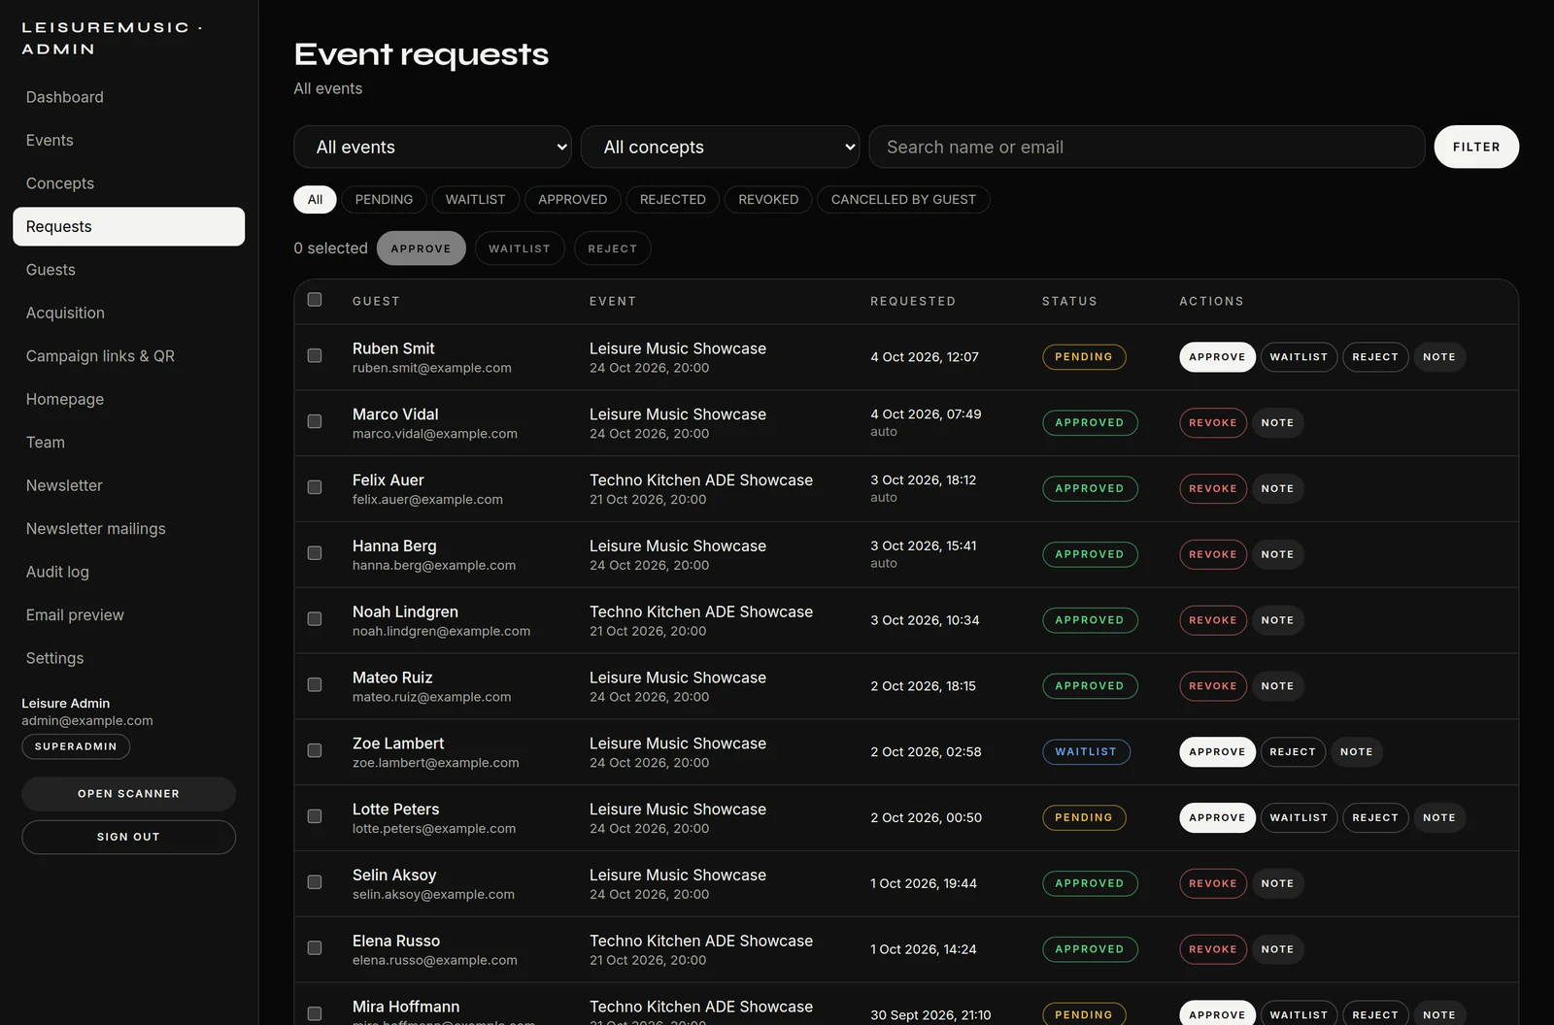Switch to the PENDING status filter
Screen dimensions: 1554x1025
pyautogui.click(x=384, y=199)
